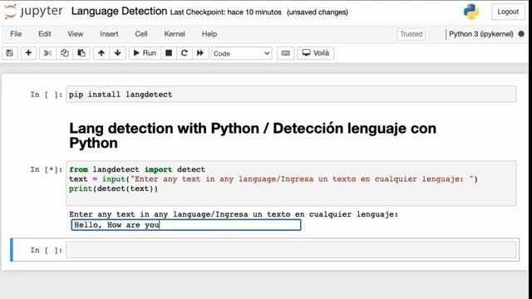This screenshot has height=299, width=532.
Task: Insert a cell below with plus icon
Action: (28, 53)
